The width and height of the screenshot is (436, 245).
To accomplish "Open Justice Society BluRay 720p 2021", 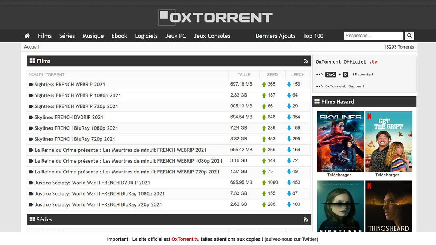I will click(98, 204).
